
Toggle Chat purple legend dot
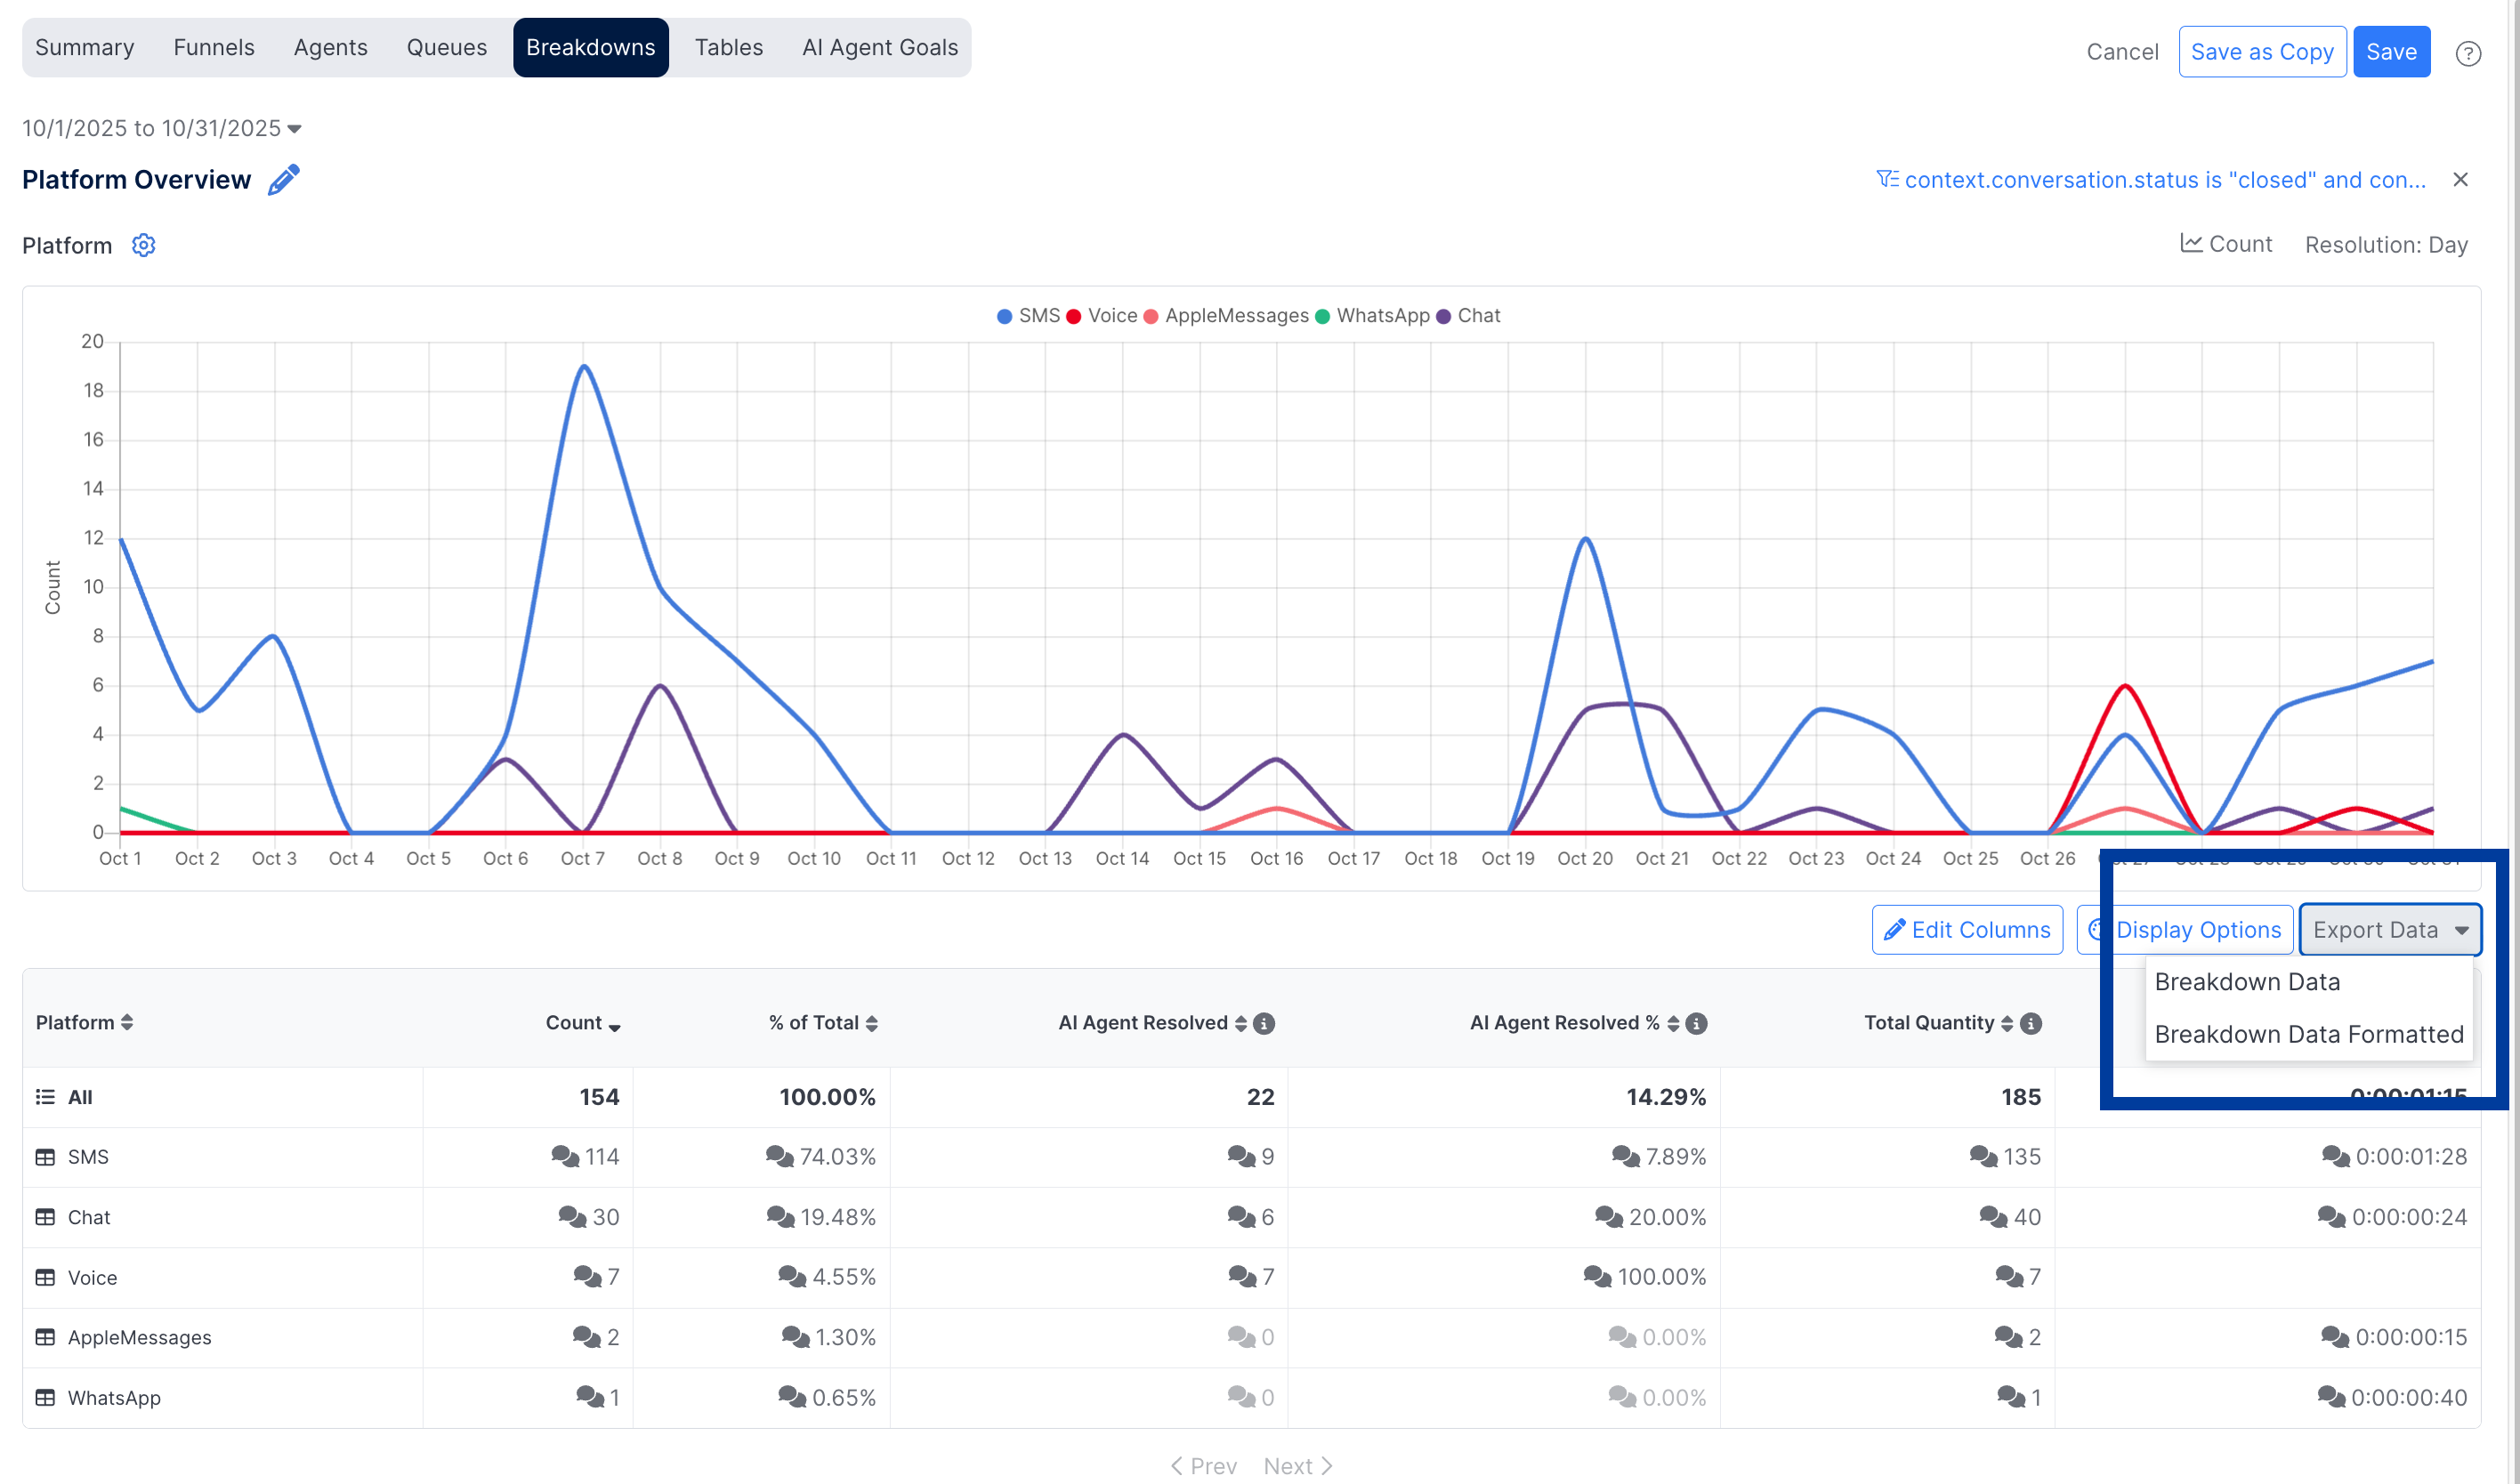pos(1443,317)
